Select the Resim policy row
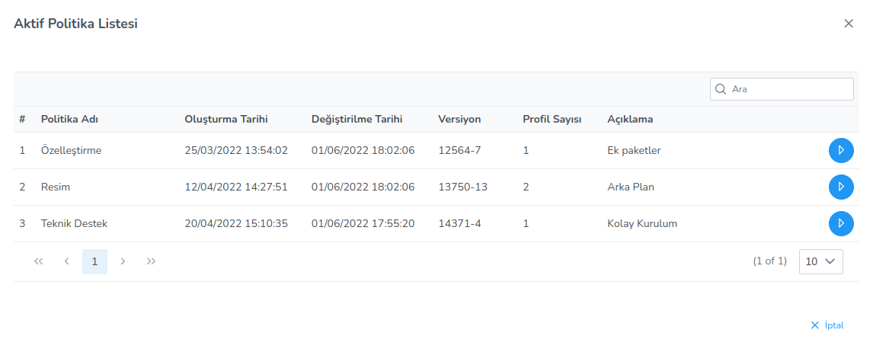This screenshot has height=349, width=873. pos(56,187)
